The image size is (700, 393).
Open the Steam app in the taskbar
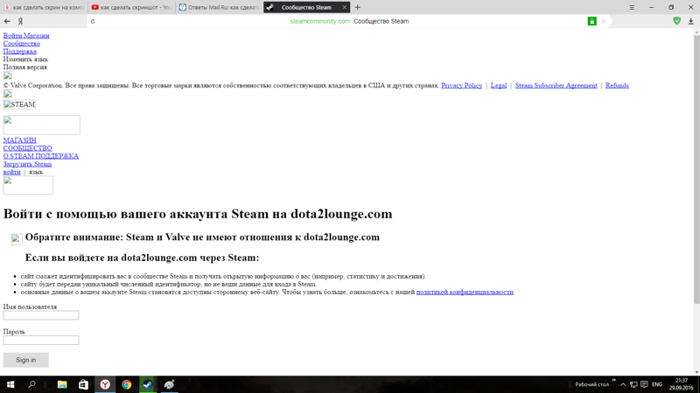click(x=148, y=384)
